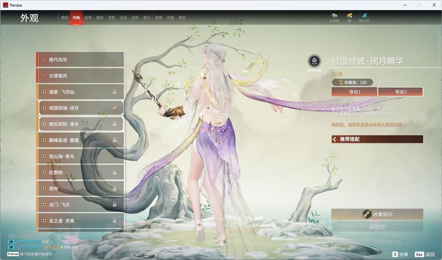Open the 搭配 tab
The image size is (442, 260).
click(x=65, y=18)
